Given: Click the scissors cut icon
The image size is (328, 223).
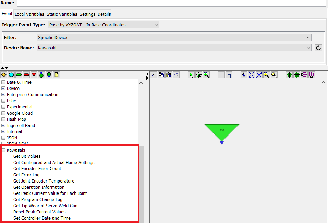Looking at the screenshot, I should 154,75.
